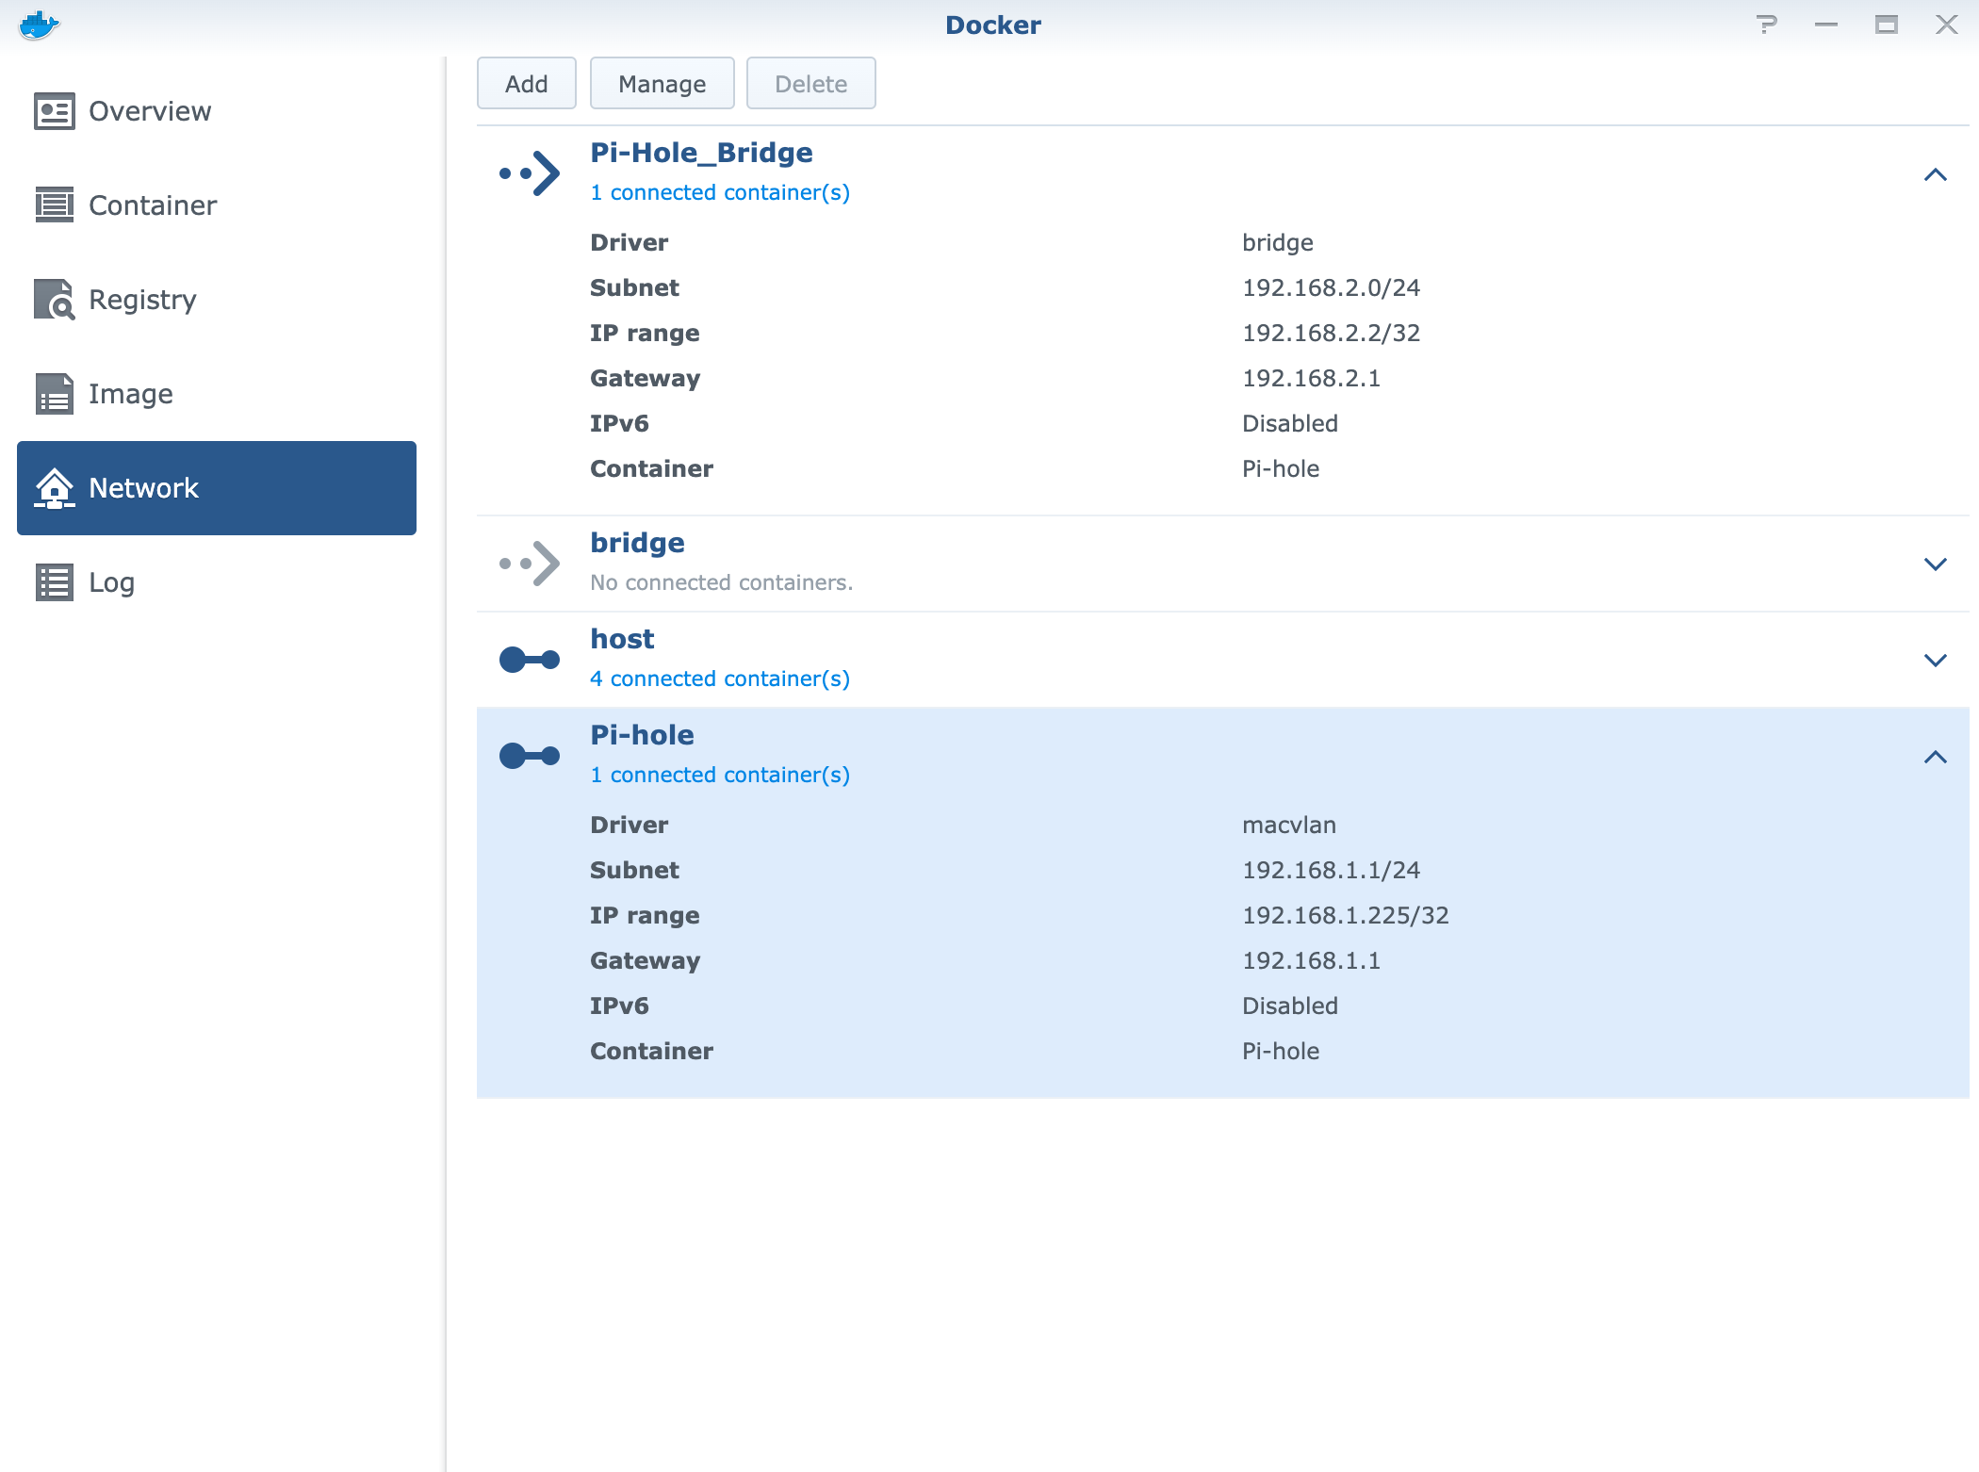Click the Delete network button

811,84
